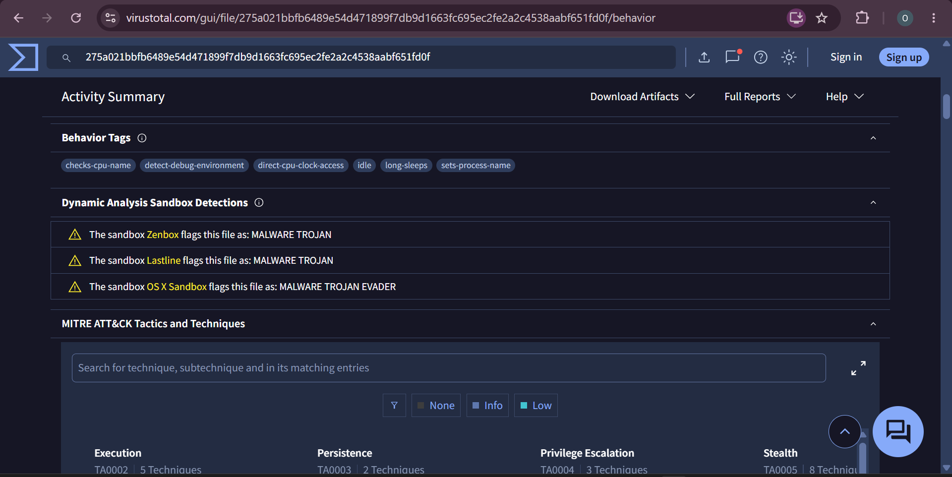
Task: Open Chrome three-dot menu
Action: pyautogui.click(x=934, y=18)
